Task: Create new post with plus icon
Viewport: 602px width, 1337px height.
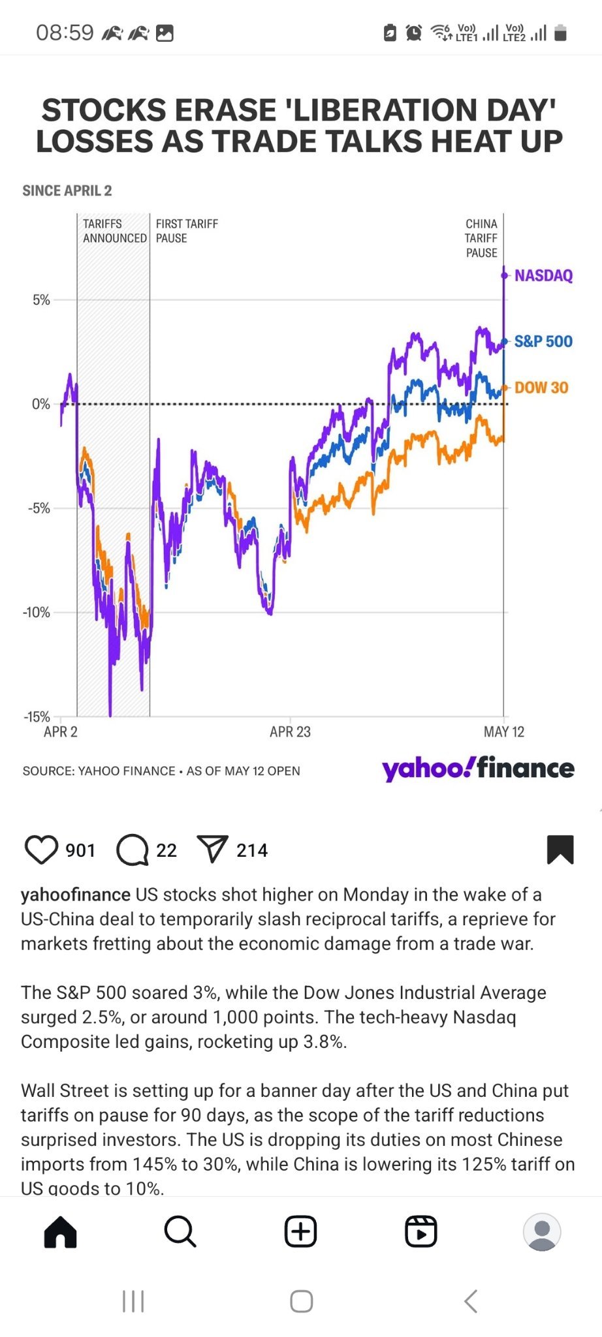Action: 301,1231
